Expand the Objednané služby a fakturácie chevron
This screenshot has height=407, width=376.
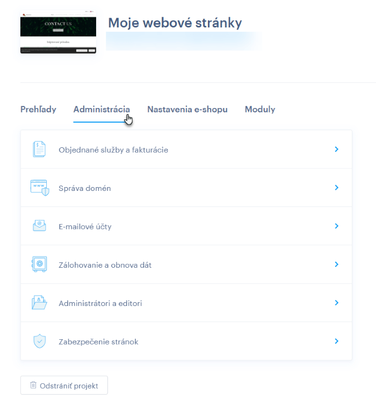point(337,149)
